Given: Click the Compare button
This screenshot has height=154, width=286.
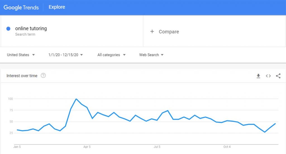Looking at the screenshot, I should 165,32.
